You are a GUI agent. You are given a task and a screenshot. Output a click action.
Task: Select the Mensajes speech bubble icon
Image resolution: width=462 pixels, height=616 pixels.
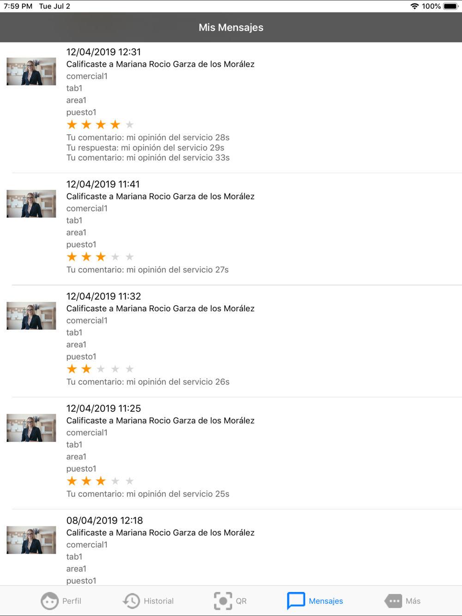(296, 601)
